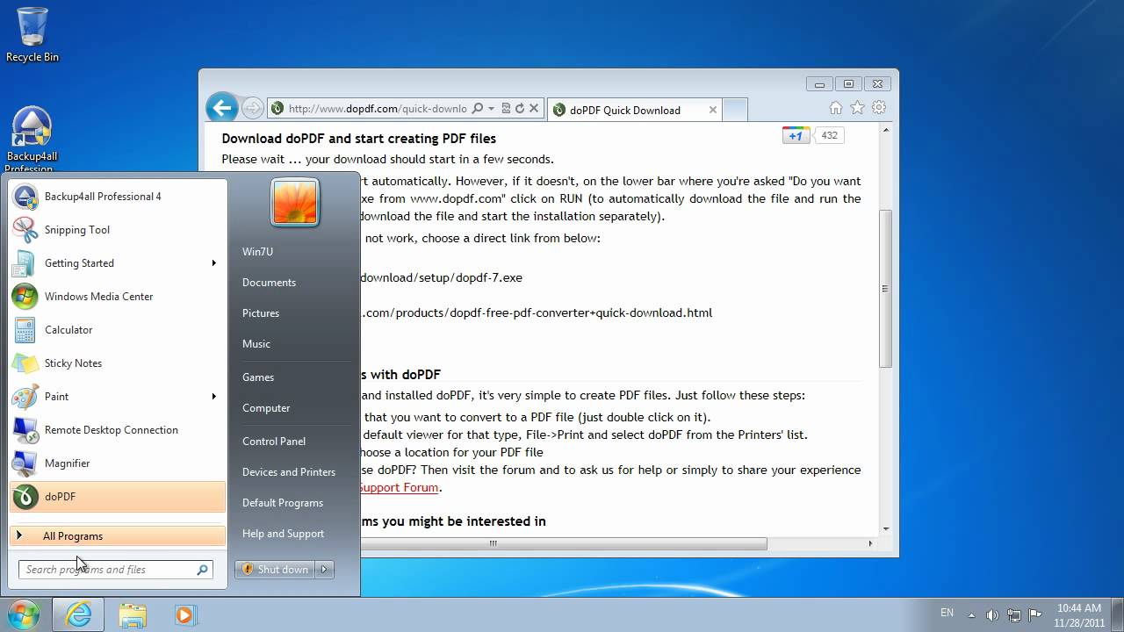This screenshot has width=1124, height=632.
Task: Click the browser forward arrow
Action: tap(252, 109)
